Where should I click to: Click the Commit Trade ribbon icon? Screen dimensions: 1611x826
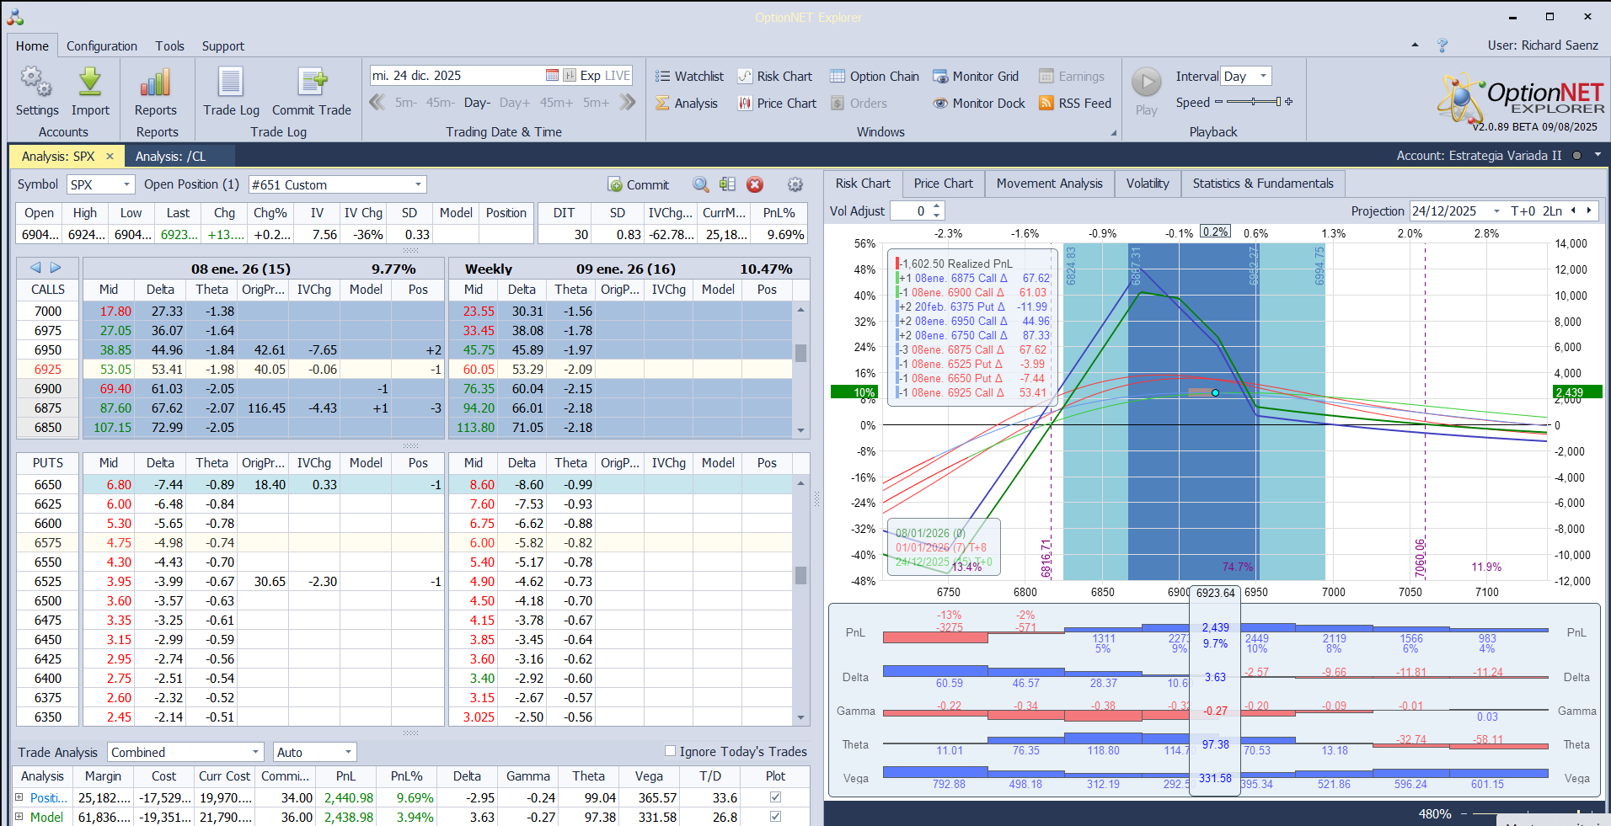[311, 83]
